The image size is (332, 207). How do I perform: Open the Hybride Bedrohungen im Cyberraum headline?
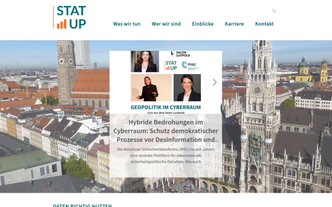[x=165, y=131]
